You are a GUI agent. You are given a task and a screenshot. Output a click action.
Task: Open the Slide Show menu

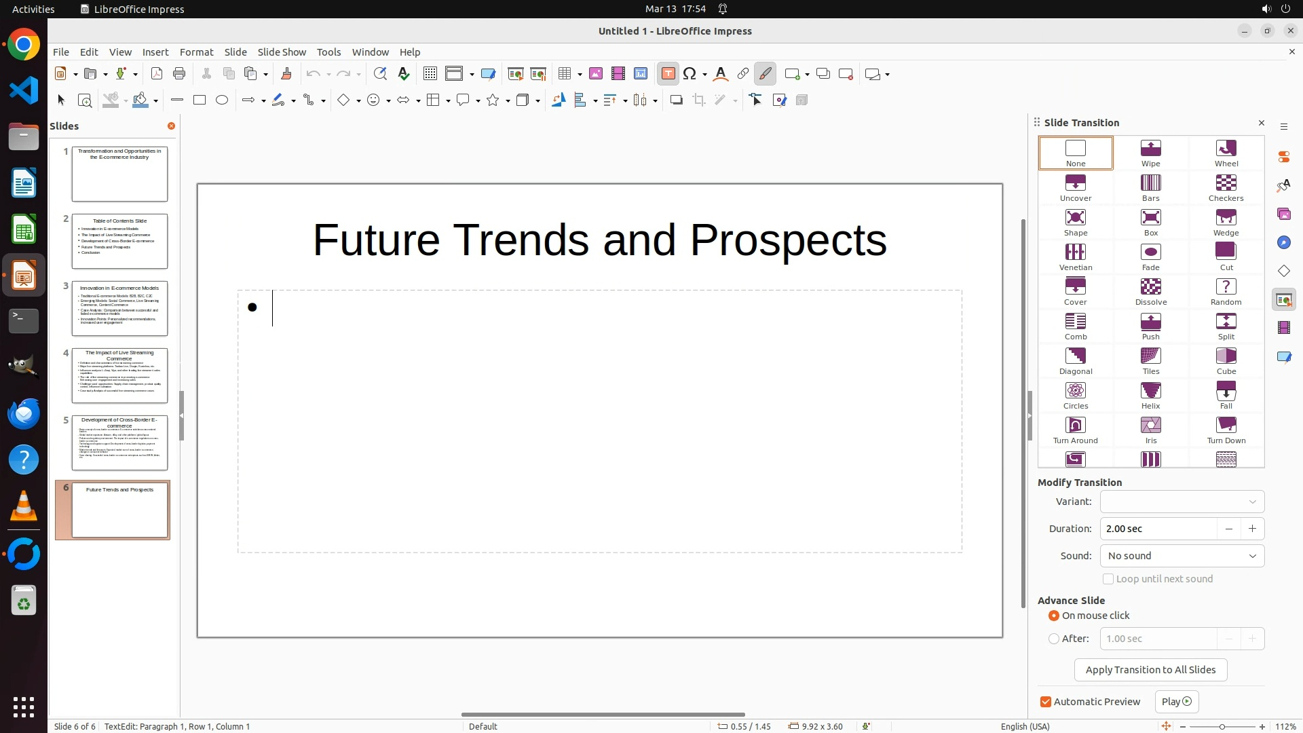click(x=282, y=52)
